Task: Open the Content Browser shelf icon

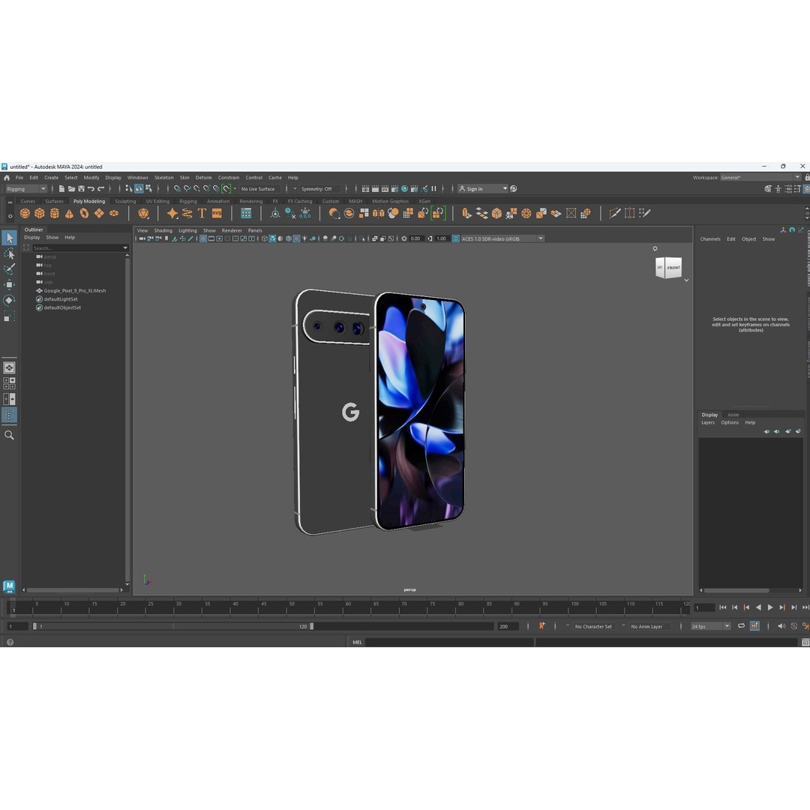Action: pos(247,213)
